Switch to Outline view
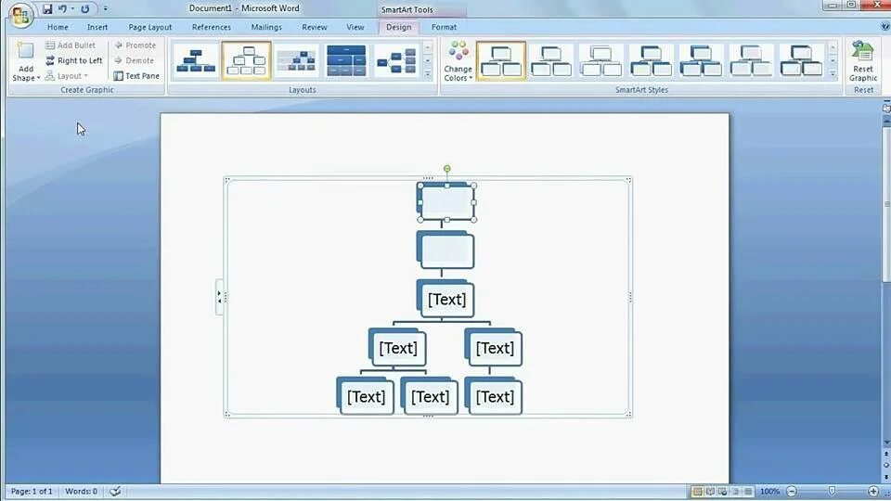Viewport: 891px width, 501px height. (x=736, y=492)
